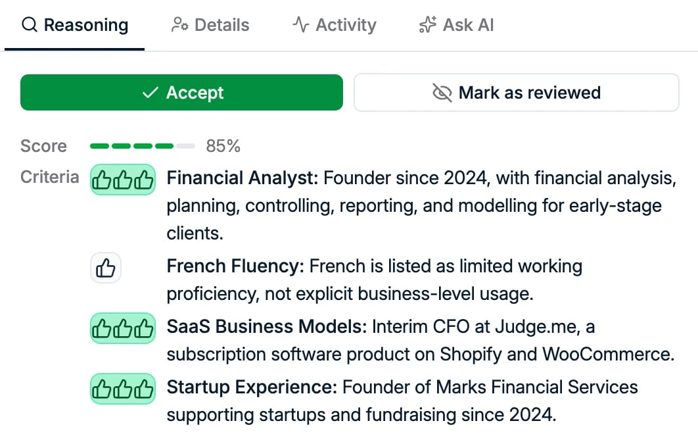698x446 pixels.
Task: Click the green score progress bar
Action: click(x=143, y=146)
